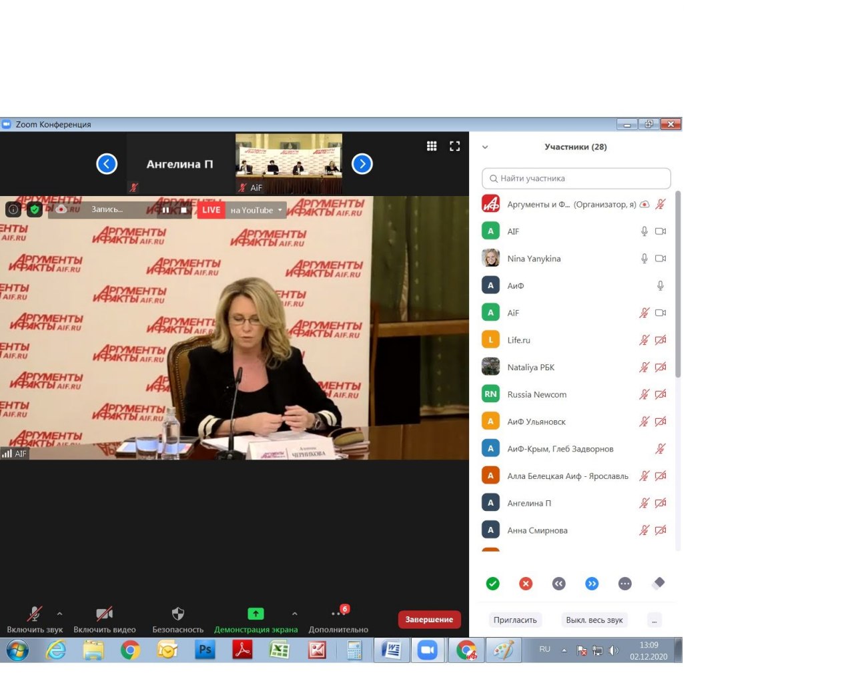Click the system volume speaker icon
This screenshot has height=683, width=854.
(614, 650)
